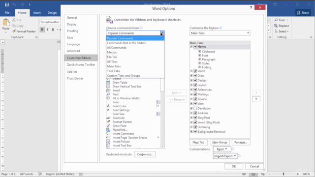Click the Draw Table command icon
The width and height of the screenshot is (315, 177).
pos(108,83)
